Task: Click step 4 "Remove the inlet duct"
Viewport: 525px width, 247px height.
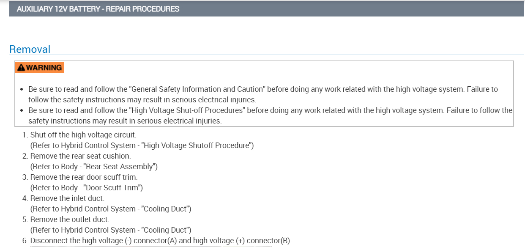Action: pyautogui.click(x=67, y=198)
